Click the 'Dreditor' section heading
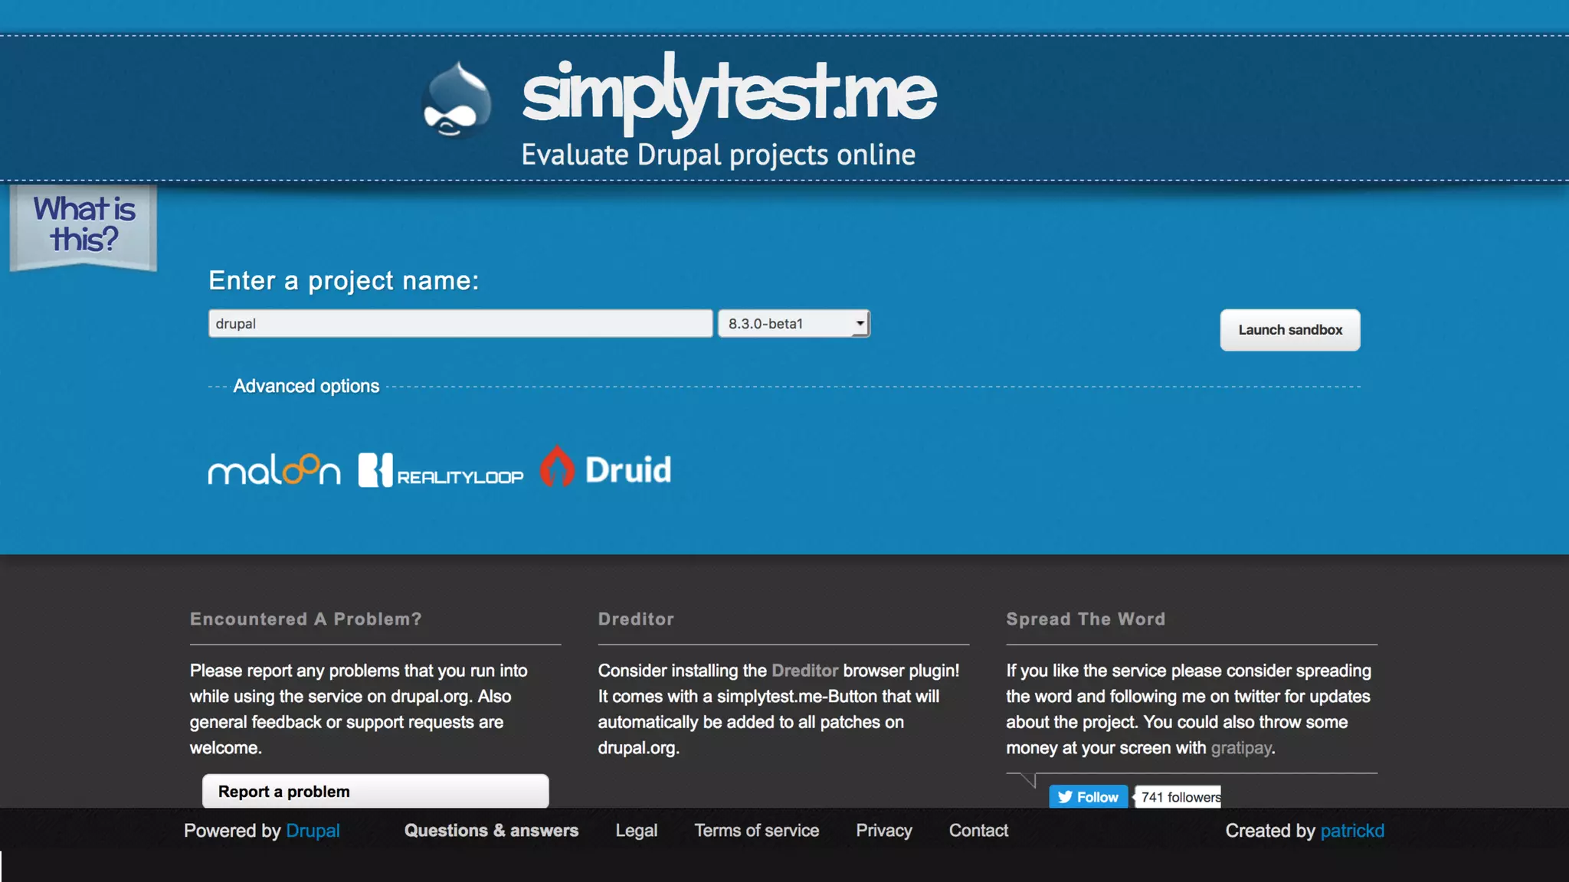Image resolution: width=1569 pixels, height=882 pixels. pyautogui.click(x=636, y=619)
